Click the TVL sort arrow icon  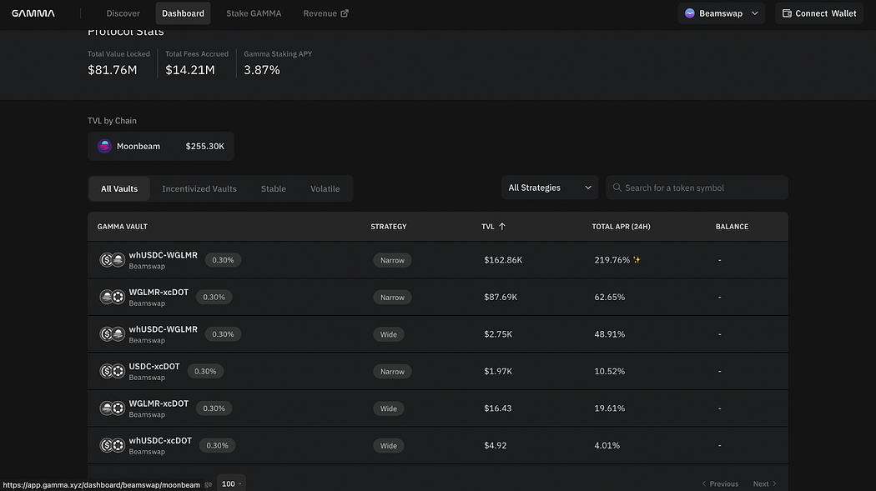click(x=502, y=227)
